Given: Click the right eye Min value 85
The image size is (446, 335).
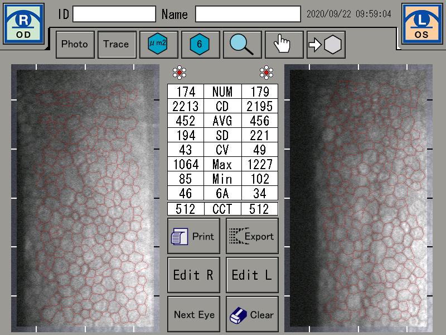Looking at the screenshot, I should pyautogui.click(x=186, y=179).
